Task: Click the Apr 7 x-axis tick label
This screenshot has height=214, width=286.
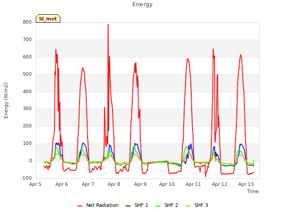Action: point(88,184)
